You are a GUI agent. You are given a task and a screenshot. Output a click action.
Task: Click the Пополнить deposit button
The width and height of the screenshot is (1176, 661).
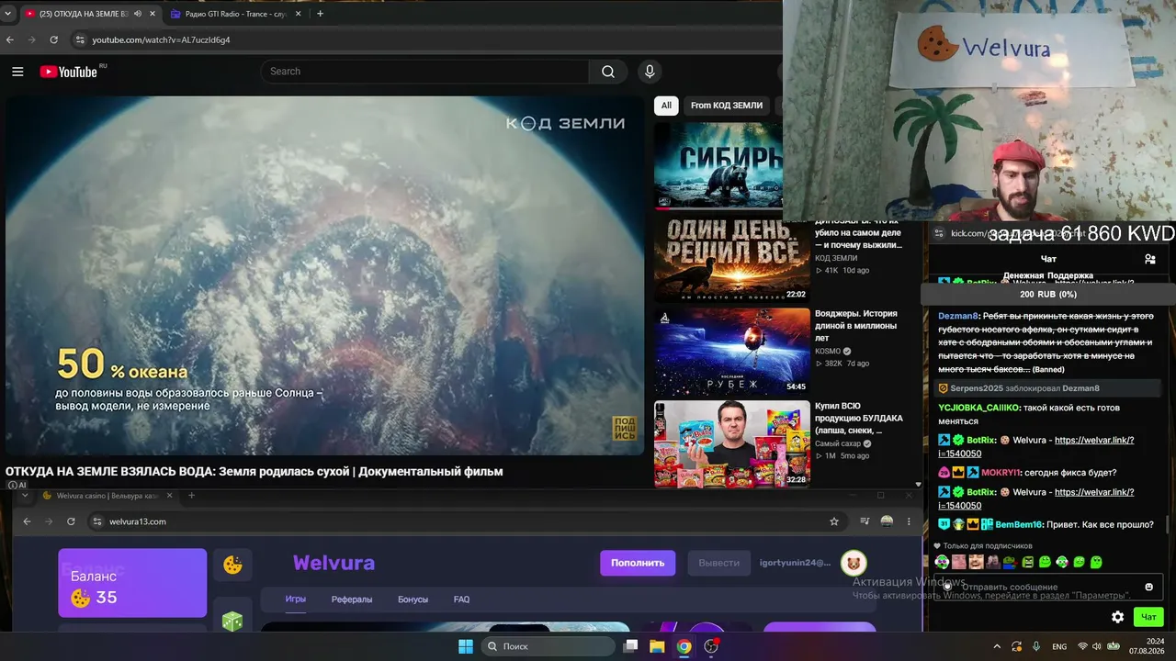pos(638,563)
